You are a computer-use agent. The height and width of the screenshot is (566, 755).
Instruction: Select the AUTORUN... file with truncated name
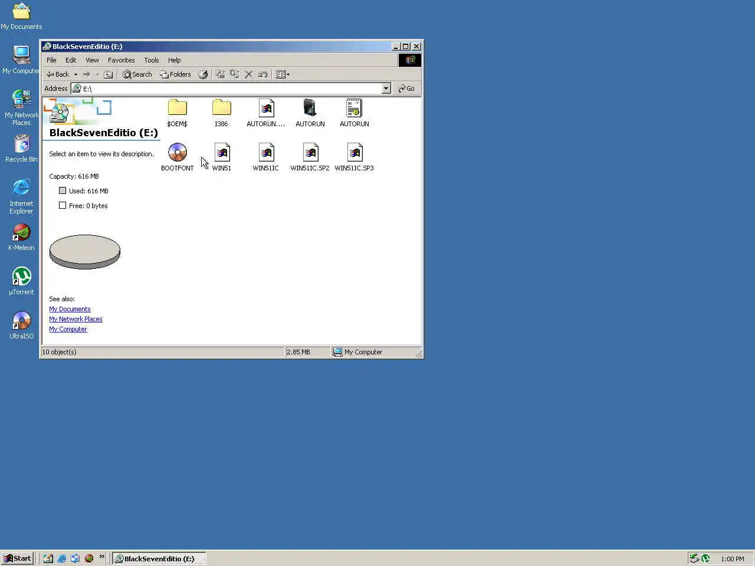click(x=266, y=113)
